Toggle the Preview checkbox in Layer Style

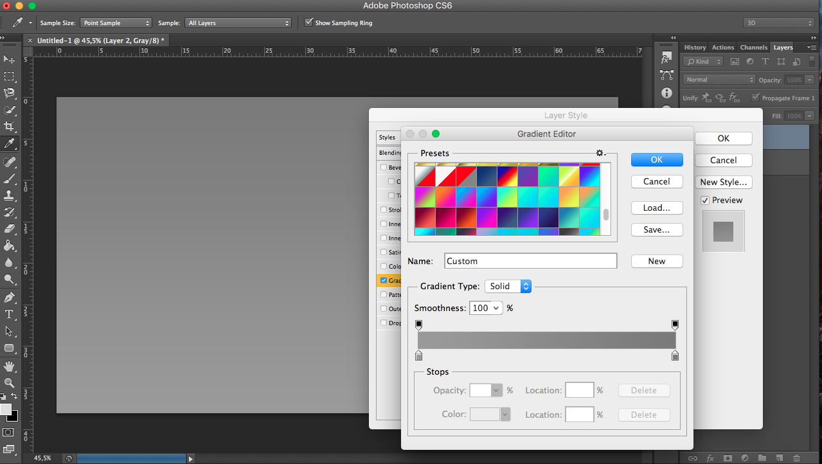(x=705, y=201)
